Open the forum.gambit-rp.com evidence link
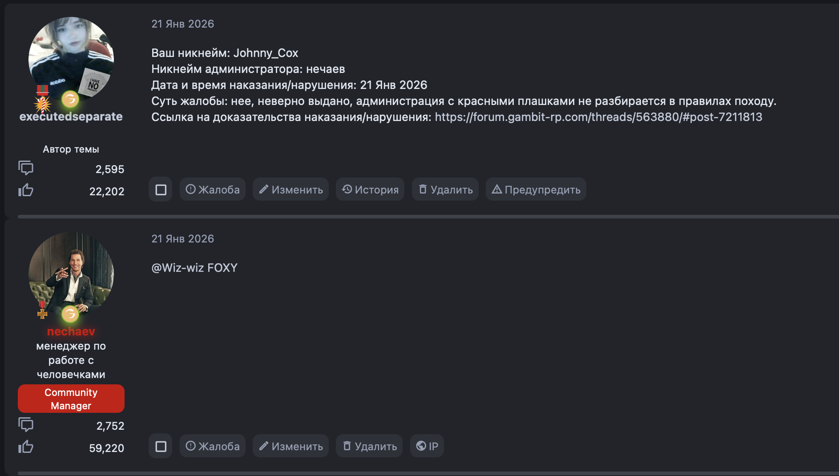This screenshot has height=476, width=839. pos(598,117)
